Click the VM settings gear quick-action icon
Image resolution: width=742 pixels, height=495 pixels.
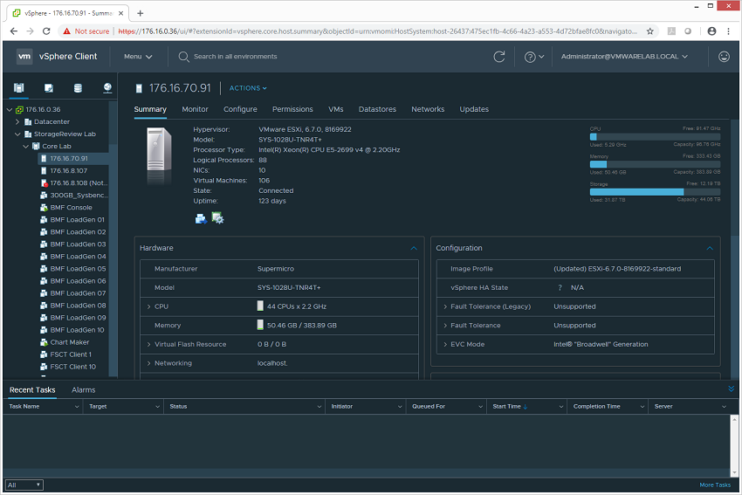tap(217, 218)
